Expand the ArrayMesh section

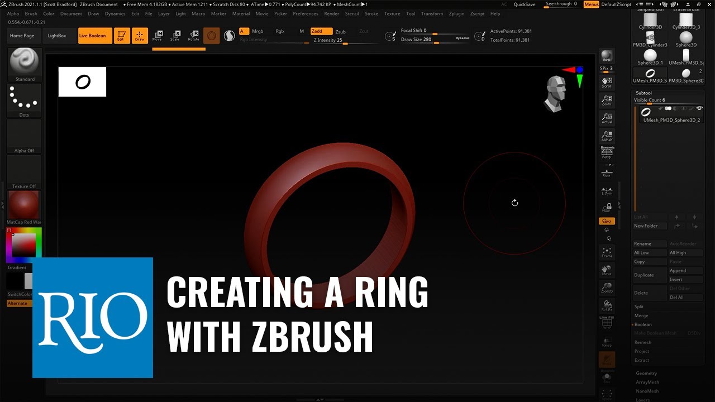click(648, 382)
